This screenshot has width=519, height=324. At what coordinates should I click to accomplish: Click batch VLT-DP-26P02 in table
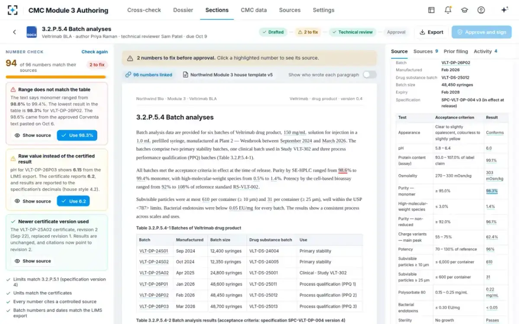[154, 295]
